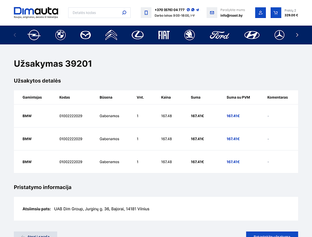Click the email envelope icon
The image size is (312, 237).
coord(211,13)
